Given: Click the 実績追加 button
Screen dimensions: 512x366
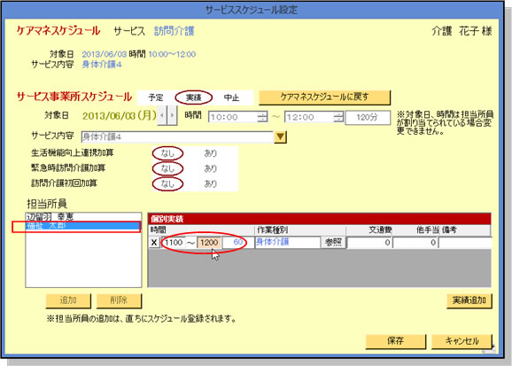Looking at the screenshot, I should tap(469, 300).
